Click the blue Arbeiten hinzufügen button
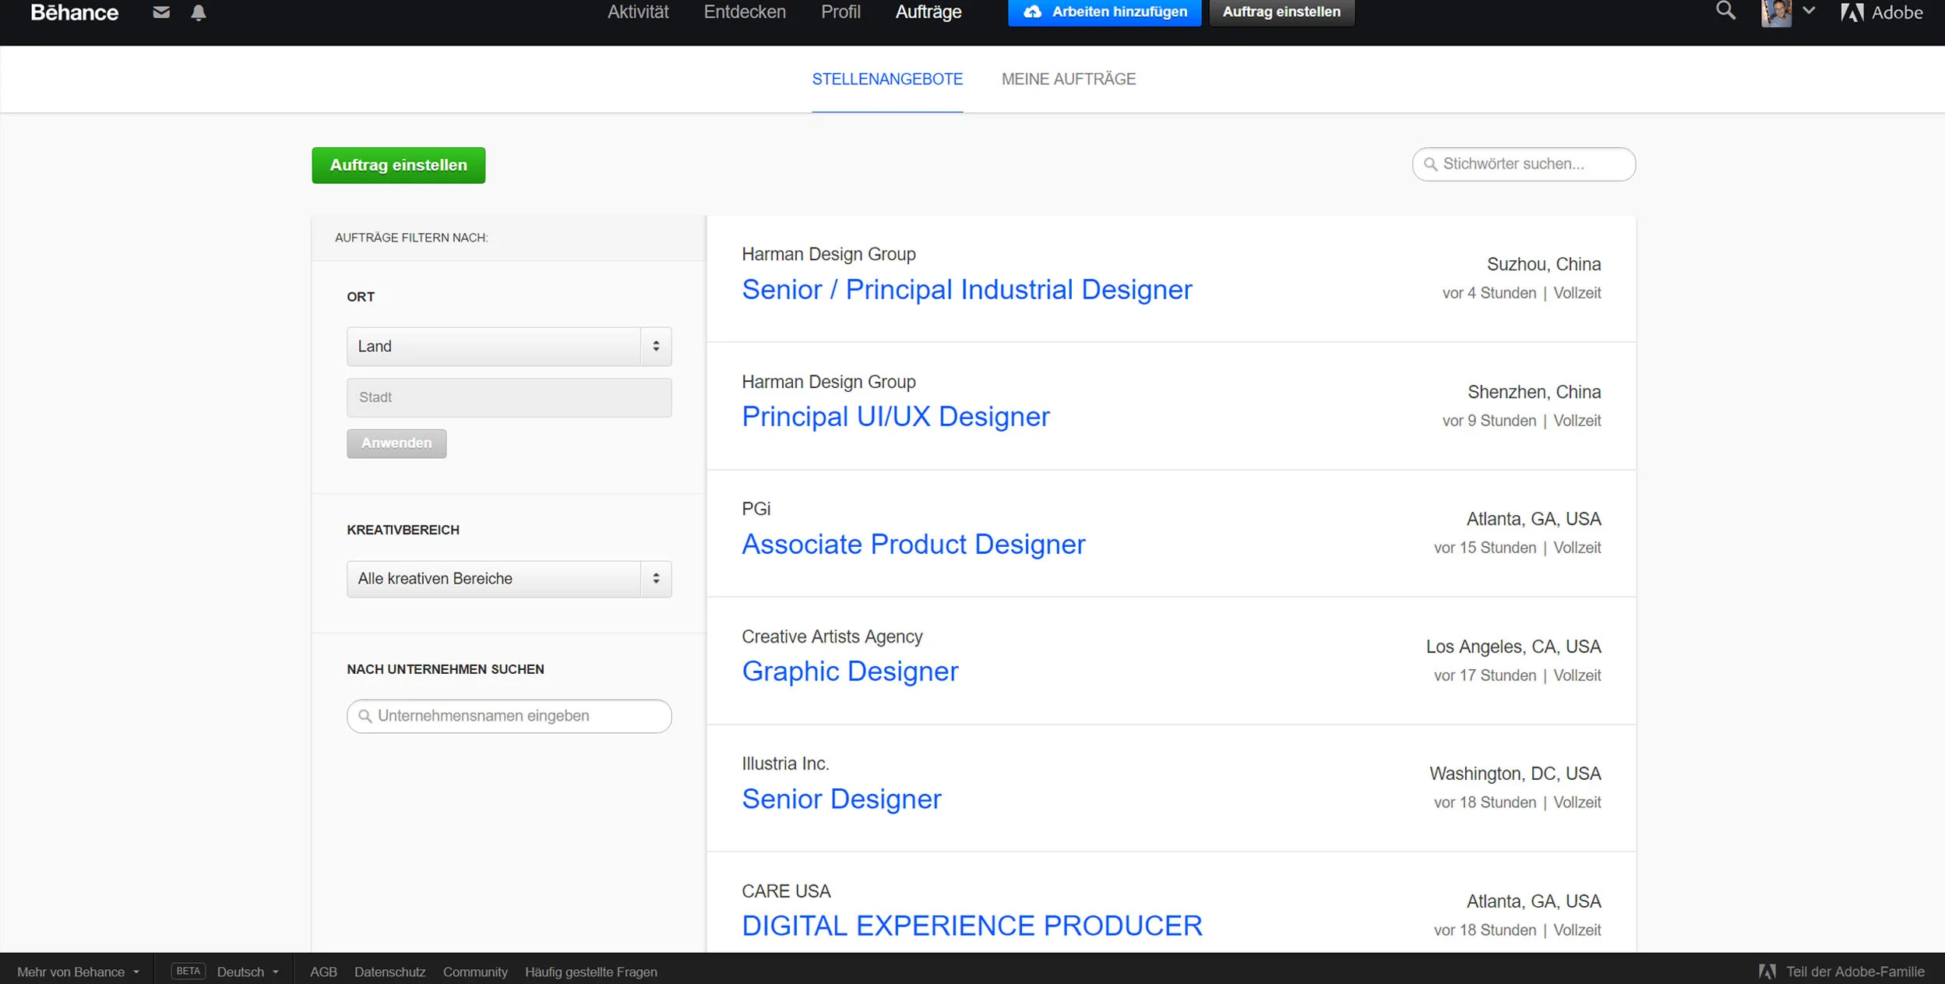1945x984 pixels. click(1105, 12)
